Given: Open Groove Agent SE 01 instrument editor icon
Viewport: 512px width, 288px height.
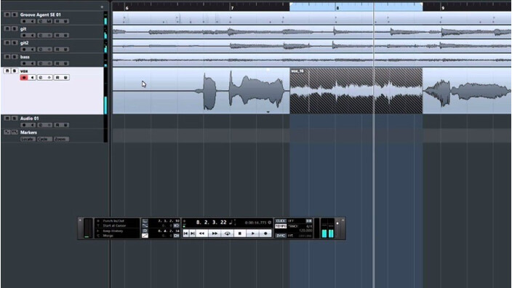Looking at the screenshot, I should [49, 21].
